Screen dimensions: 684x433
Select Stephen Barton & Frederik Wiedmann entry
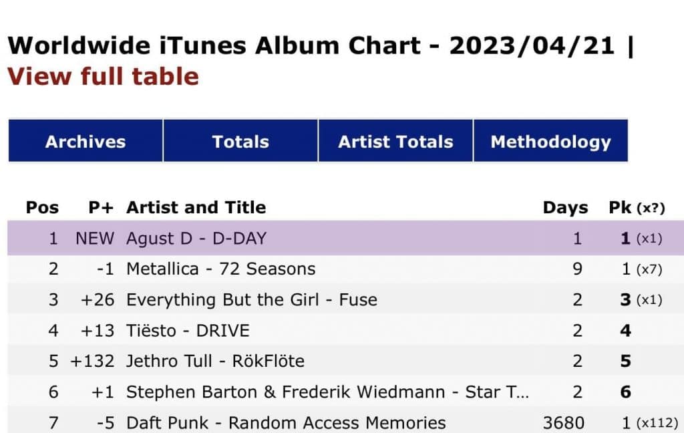click(327, 392)
